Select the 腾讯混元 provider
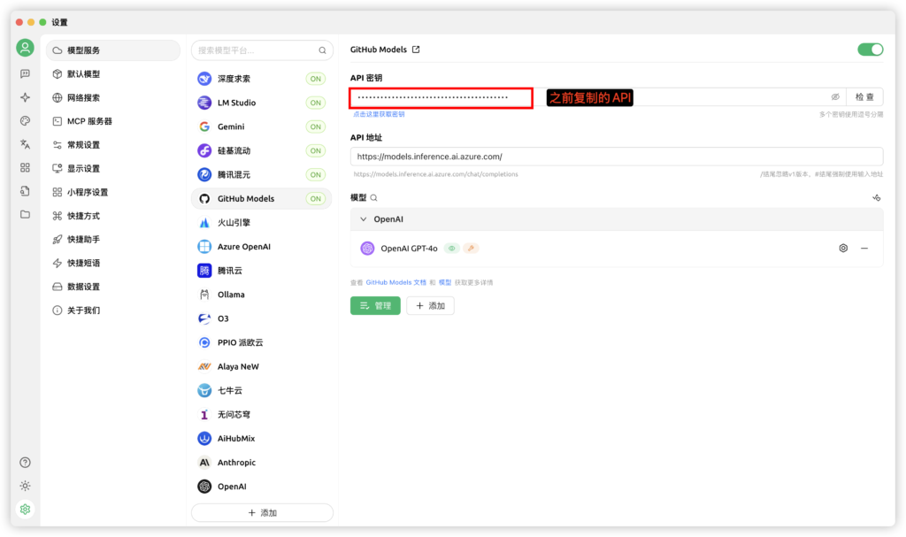The width and height of the screenshot is (906, 537). 262,174
